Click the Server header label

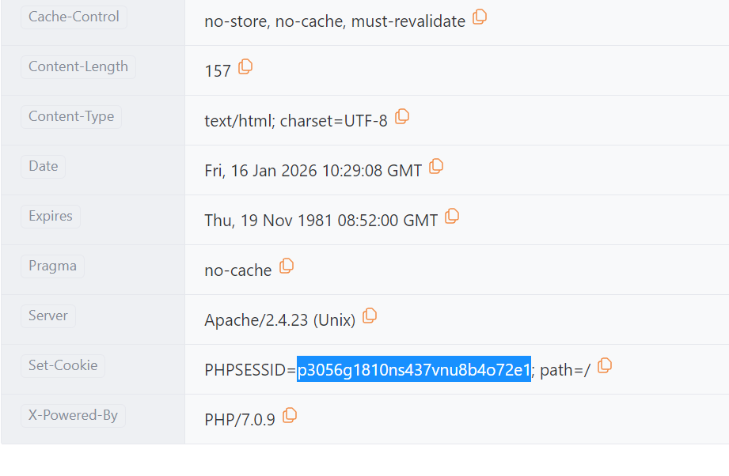pos(47,316)
